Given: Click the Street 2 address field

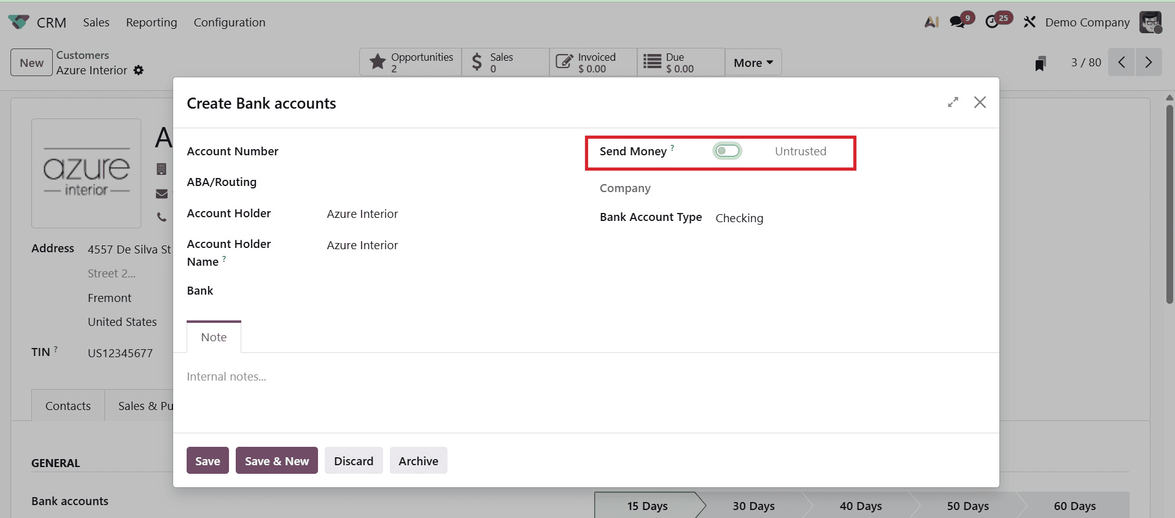Looking at the screenshot, I should 111,274.
